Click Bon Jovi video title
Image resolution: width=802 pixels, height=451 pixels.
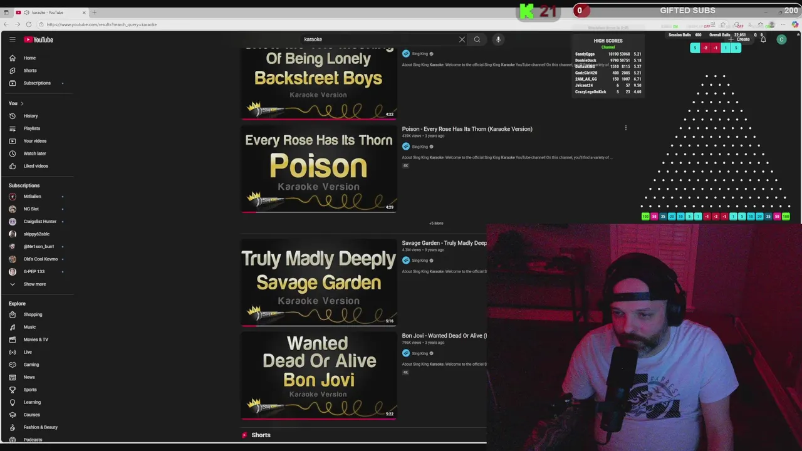(444, 336)
